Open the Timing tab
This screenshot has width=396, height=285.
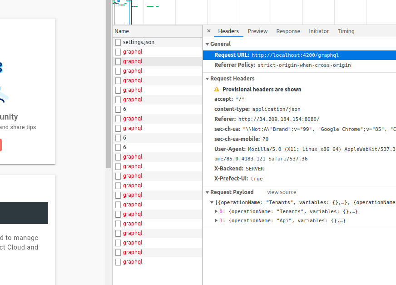point(346,31)
